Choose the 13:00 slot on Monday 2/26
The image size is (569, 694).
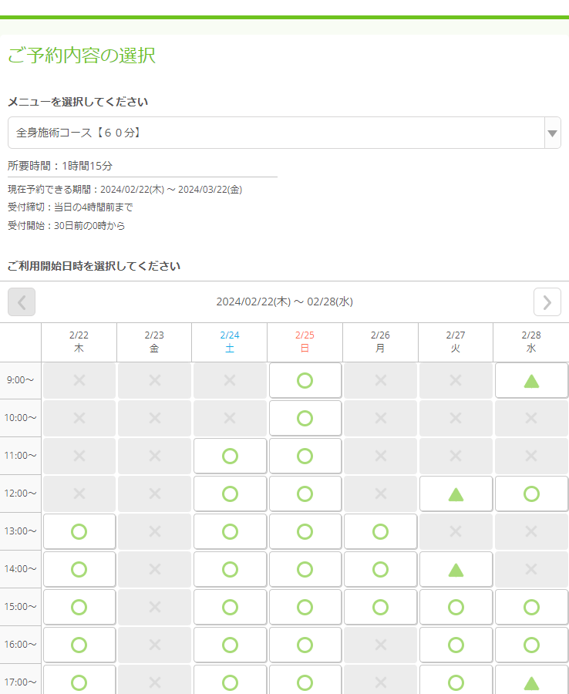(380, 531)
